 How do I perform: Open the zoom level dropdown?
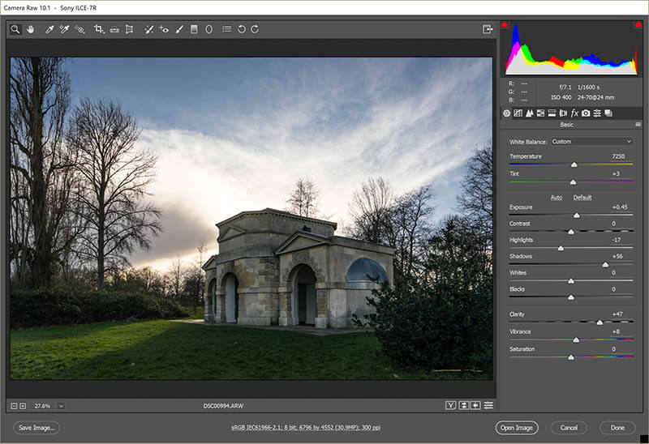[x=61, y=406]
